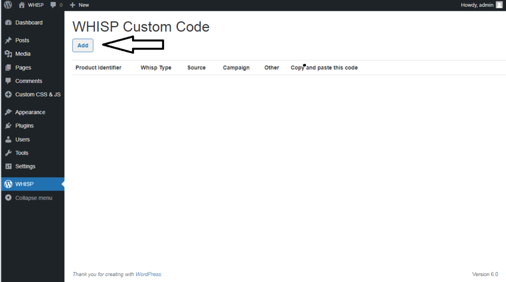The image size is (506, 282).
Task: Open admin avatar in top right
Action: point(499,5)
